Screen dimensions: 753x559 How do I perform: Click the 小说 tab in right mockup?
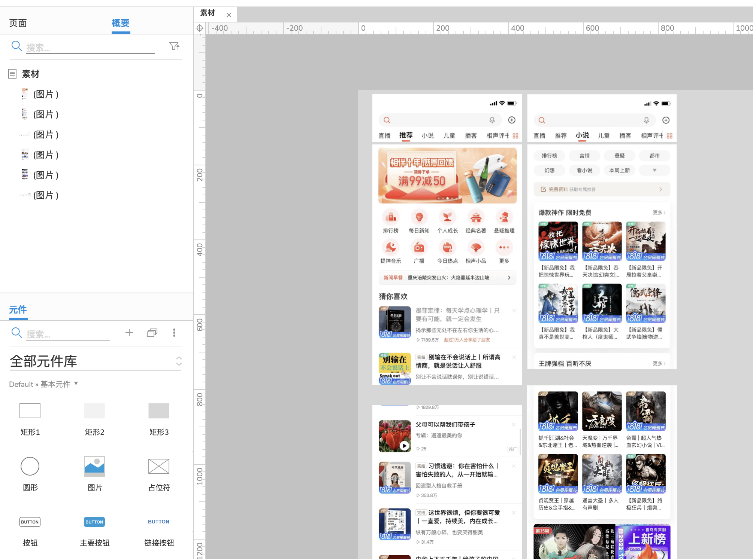coord(582,135)
